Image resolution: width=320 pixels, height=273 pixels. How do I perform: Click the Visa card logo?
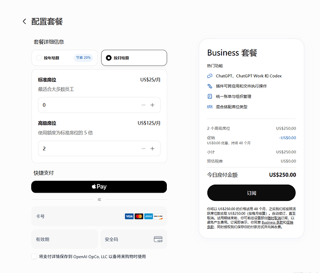click(x=129, y=216)
